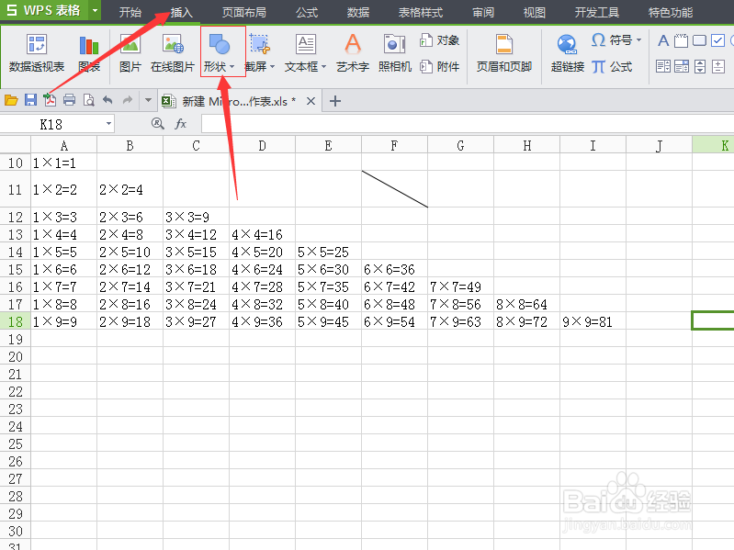Open the 开发工具 tab

(597, 12)
